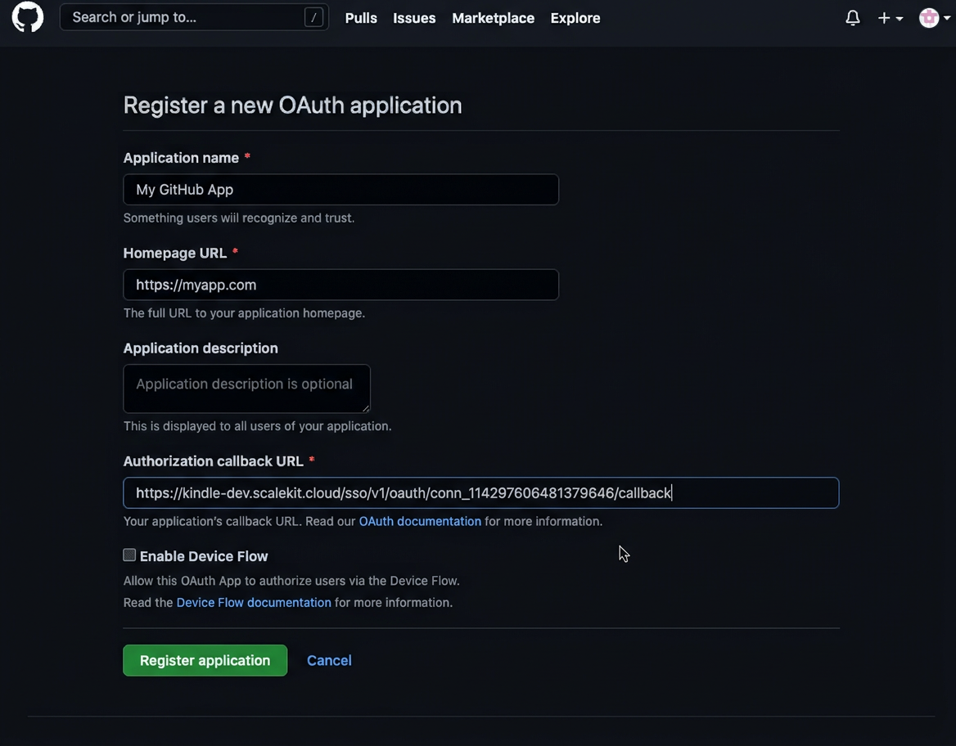956x746 pixels.
Task: Open the Device Flow documentation link
Action: [x=253, y=602]
